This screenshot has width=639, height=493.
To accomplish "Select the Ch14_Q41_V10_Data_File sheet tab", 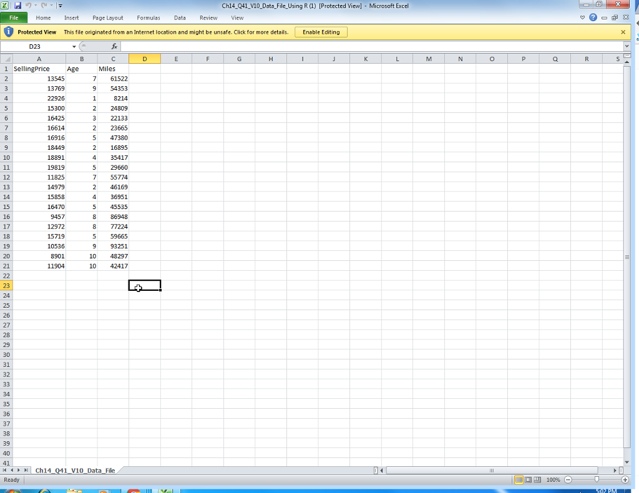I will click(75, 470).
